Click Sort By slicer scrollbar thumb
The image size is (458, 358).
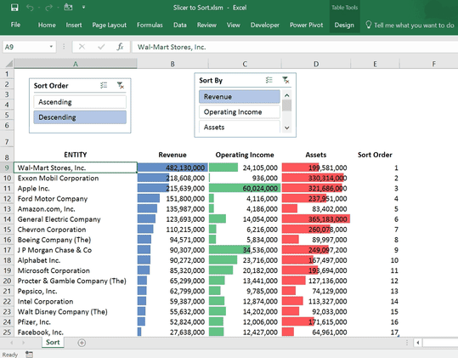pyautogui.click(x=287, y=105)
